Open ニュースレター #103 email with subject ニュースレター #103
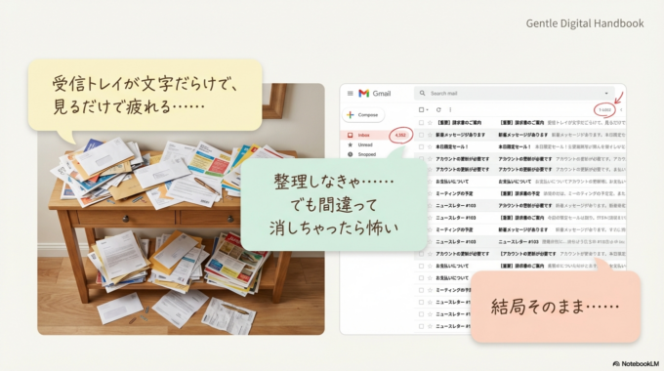The height and width of the screenshot is (371, 664). point(520,242)
